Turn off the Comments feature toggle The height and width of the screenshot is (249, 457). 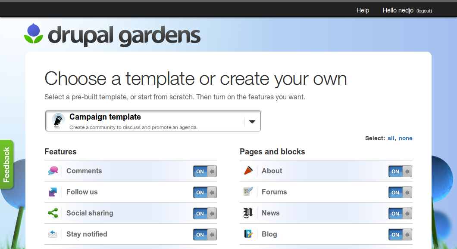pyautogui.click(x=205, y=171)
